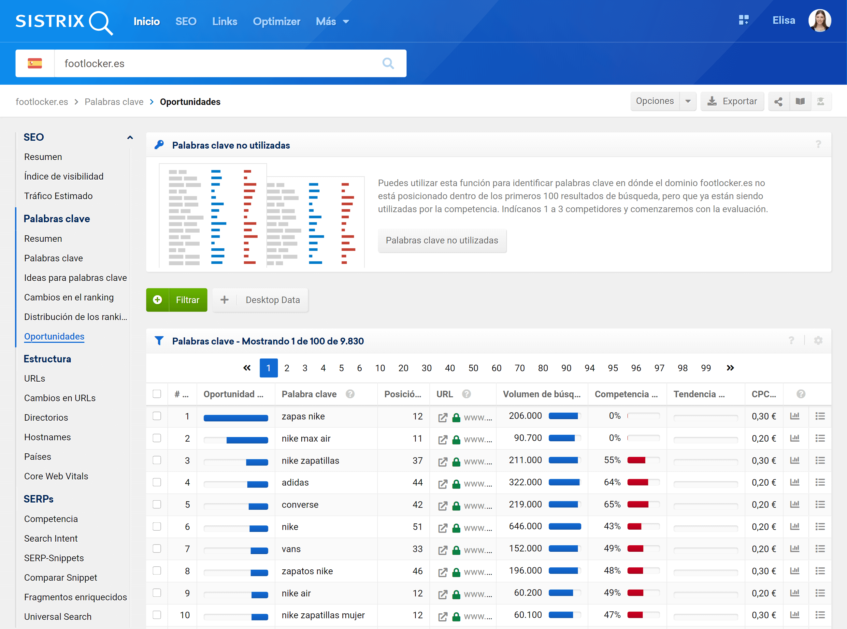The width and height of the screenshot is (847, 629).
Task: Toggle the select-all checkbox in table header
Action: pos(157,394)
